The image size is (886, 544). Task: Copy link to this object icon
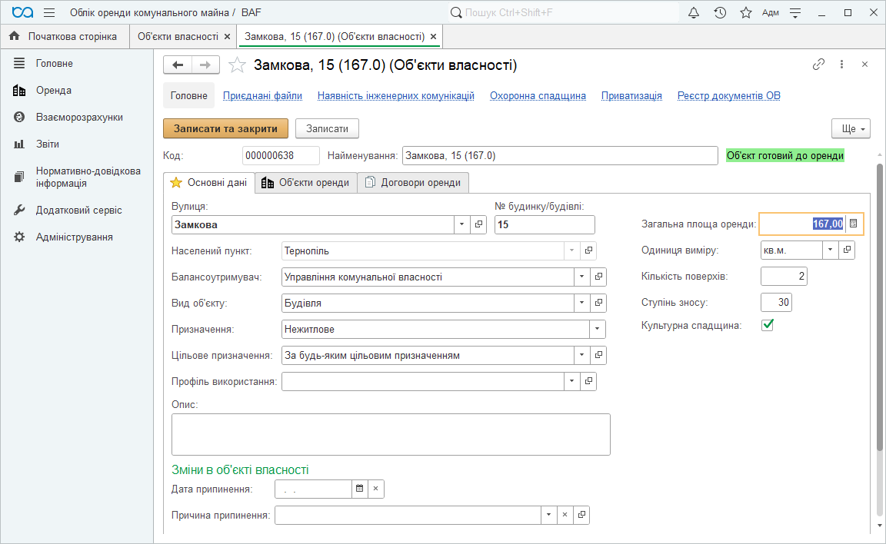[818, 65]
